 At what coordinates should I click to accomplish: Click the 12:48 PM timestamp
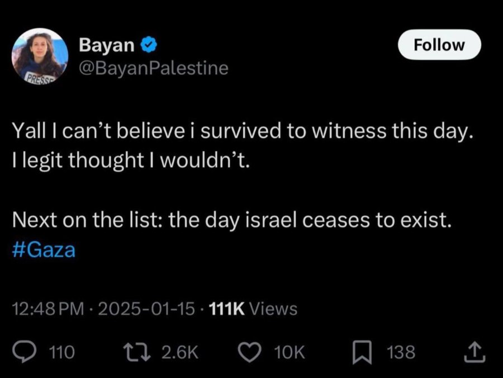tap(48, 309)
